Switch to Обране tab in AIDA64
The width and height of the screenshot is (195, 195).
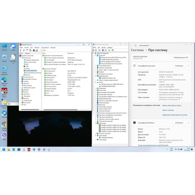27,53
